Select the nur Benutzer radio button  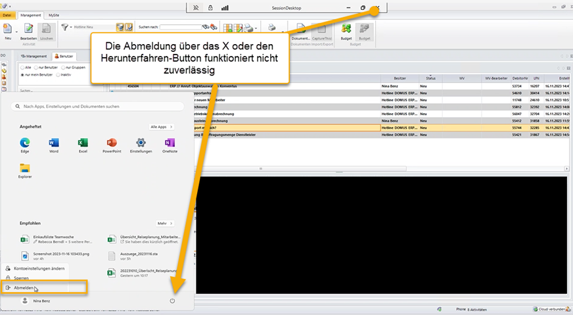[x=35, y=68]
